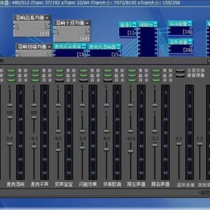Toggle 录歌 for the 伴奏歌曲 channel

[x=108, y=70]
